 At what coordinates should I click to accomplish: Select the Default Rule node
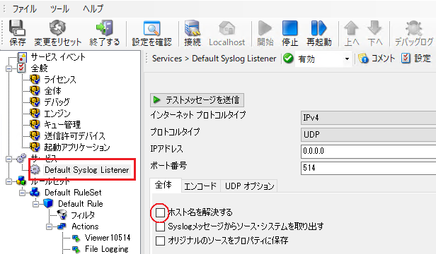click(x=81, y=203)
